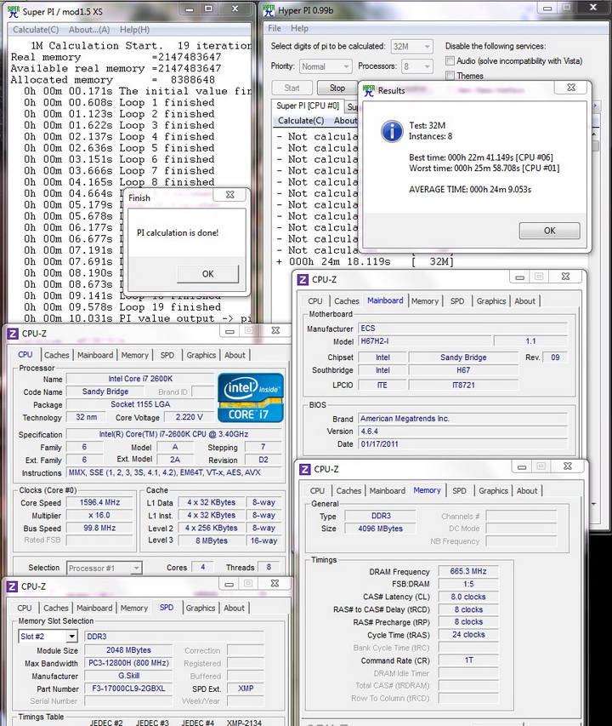The width and height of the screenshot is (612, 726).
Task: Click the Results dialog title icon
Action: pyautogui.click(x=369, y=91)
